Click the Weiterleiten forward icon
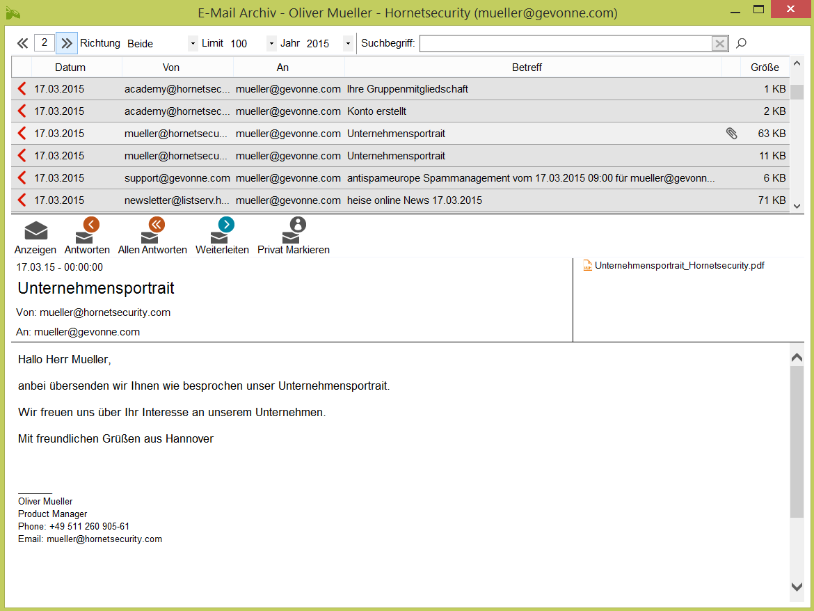The height and width of the screenshot is (611, 814). 222,230
